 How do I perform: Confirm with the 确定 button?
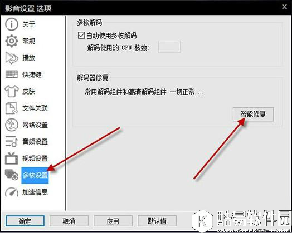point(25,221)
